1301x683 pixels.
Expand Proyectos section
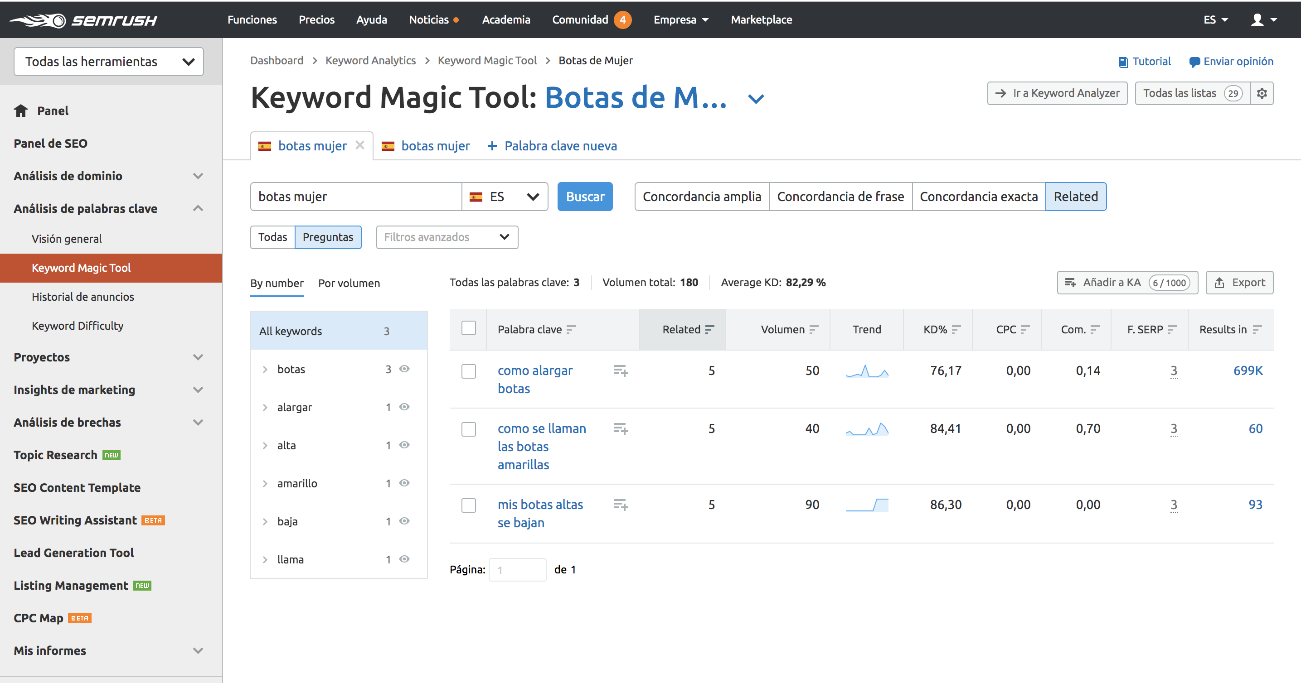click(x=198, y=357)
